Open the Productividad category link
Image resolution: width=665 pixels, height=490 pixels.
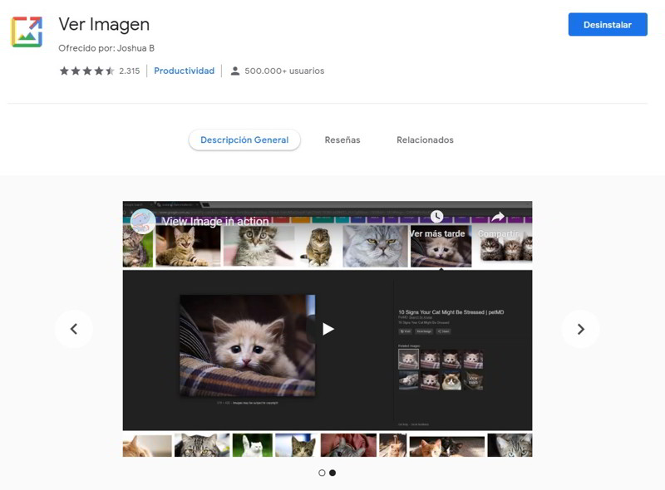[x=184, y=71]
